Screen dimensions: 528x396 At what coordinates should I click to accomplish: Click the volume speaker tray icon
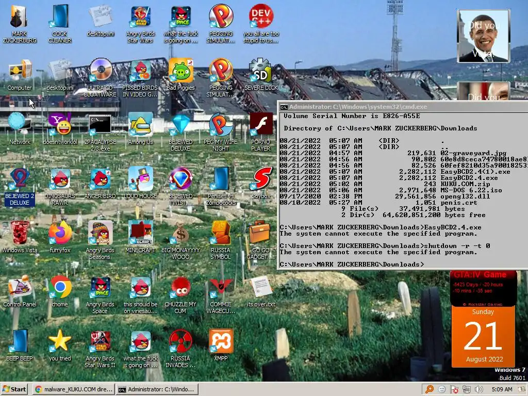(478, 390)
